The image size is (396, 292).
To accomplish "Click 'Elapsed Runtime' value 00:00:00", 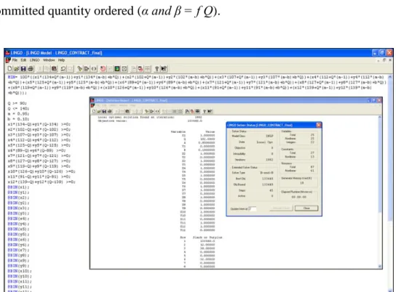I will [298, 197].
